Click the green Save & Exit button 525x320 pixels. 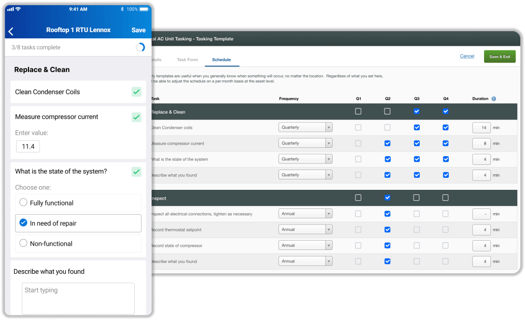click(499, 57)
